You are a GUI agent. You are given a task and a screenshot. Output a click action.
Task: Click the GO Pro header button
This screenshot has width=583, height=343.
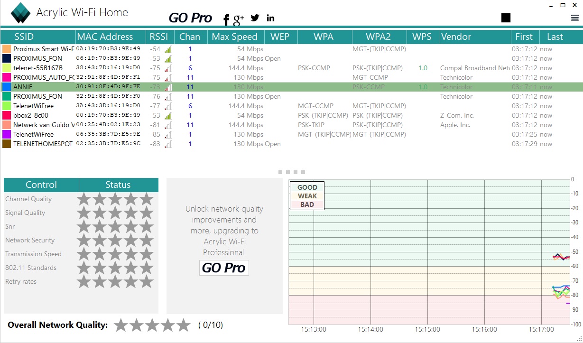point(190,18)
